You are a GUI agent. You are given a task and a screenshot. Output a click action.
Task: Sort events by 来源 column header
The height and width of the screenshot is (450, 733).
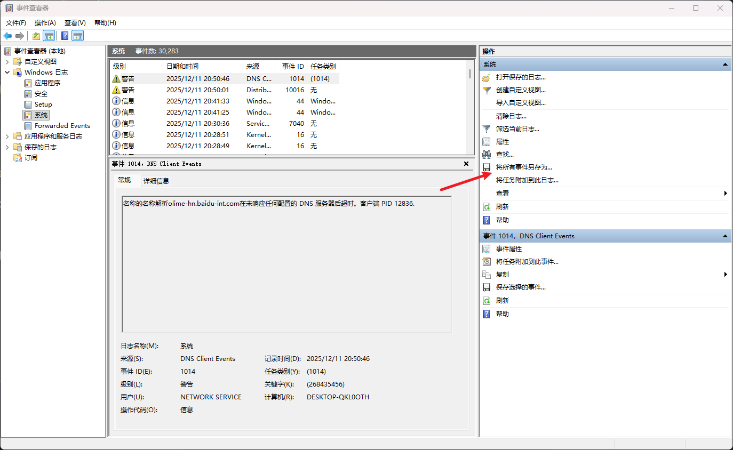[259, 67]
